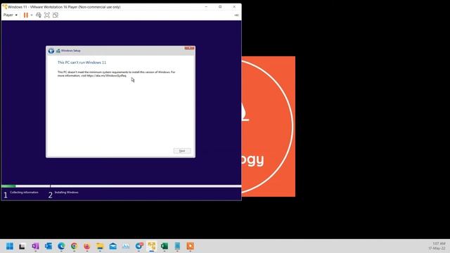Open the Player menu in VMware

(x=11, y=15)
